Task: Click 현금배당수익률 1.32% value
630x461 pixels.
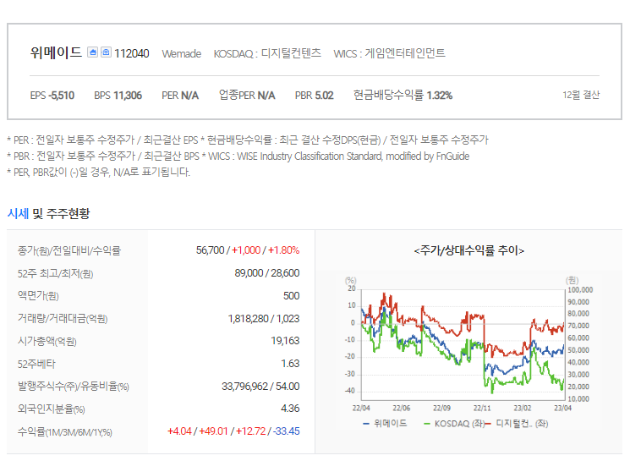Action: click(403, 96)
